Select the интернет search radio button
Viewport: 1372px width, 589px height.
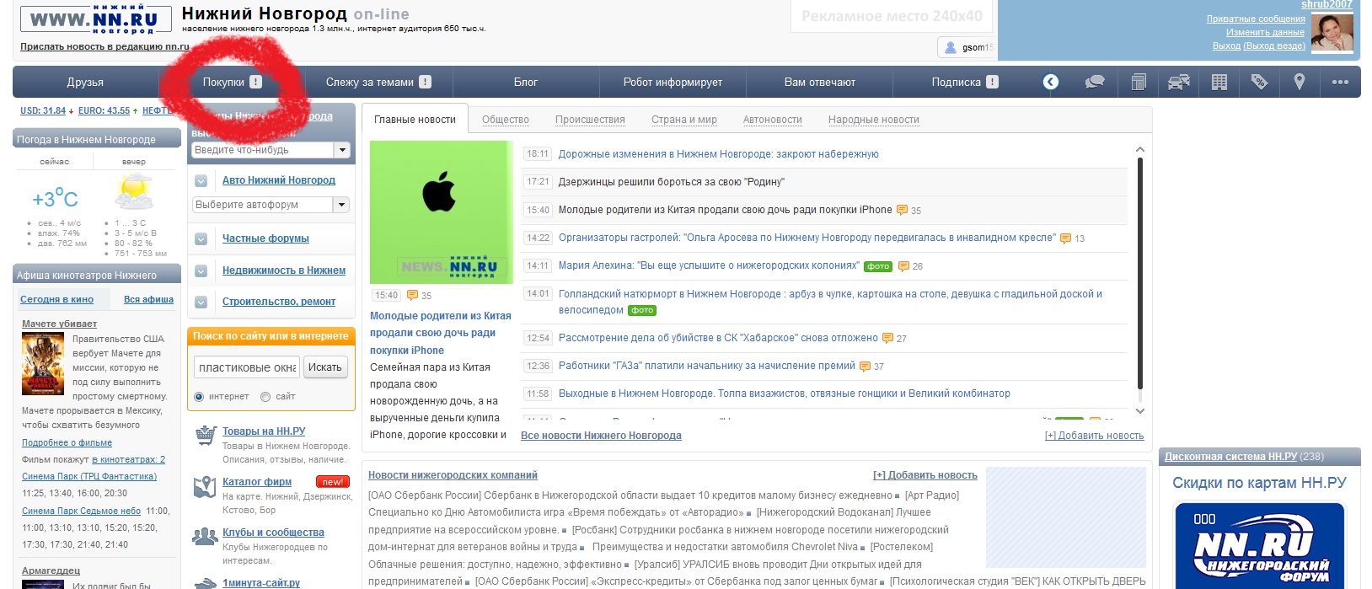(199, 396)
